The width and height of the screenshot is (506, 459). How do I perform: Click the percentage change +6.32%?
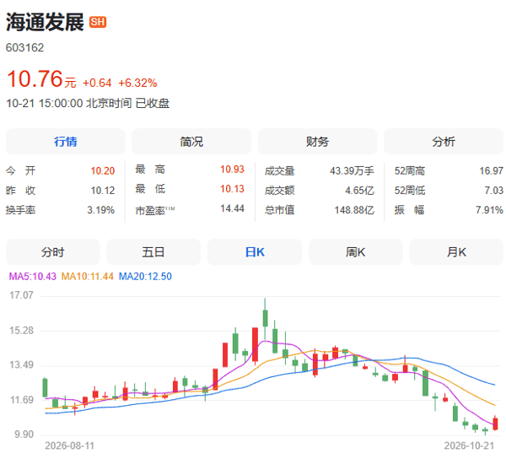[137, 83]
